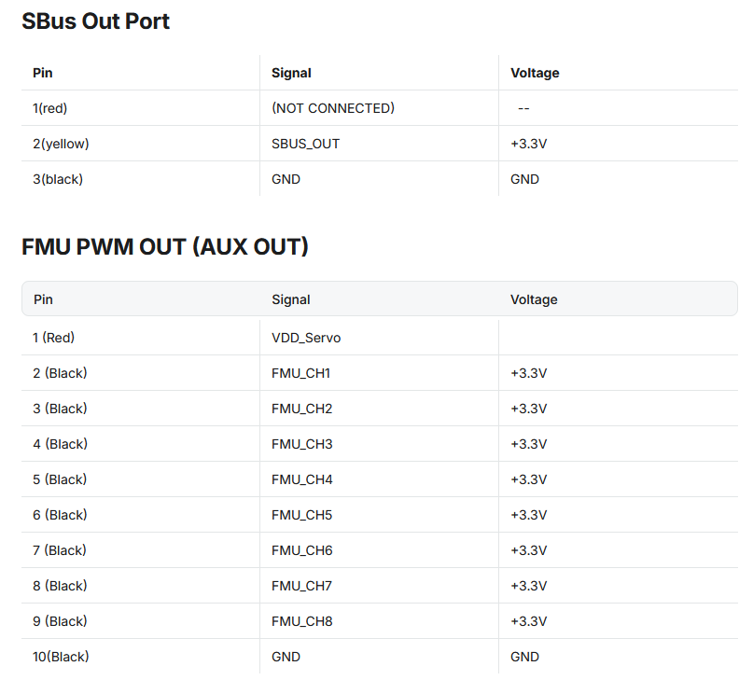
Task: Click the 3(black) pin cell
Action: 58,179
